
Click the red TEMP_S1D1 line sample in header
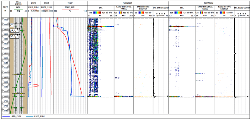(x=70, y=9)
